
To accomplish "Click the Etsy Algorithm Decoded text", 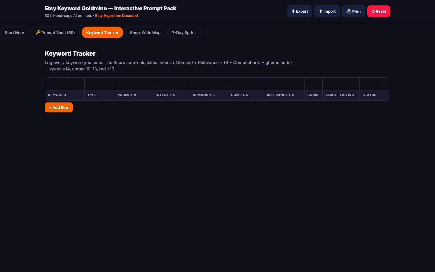I will [116, 16].
